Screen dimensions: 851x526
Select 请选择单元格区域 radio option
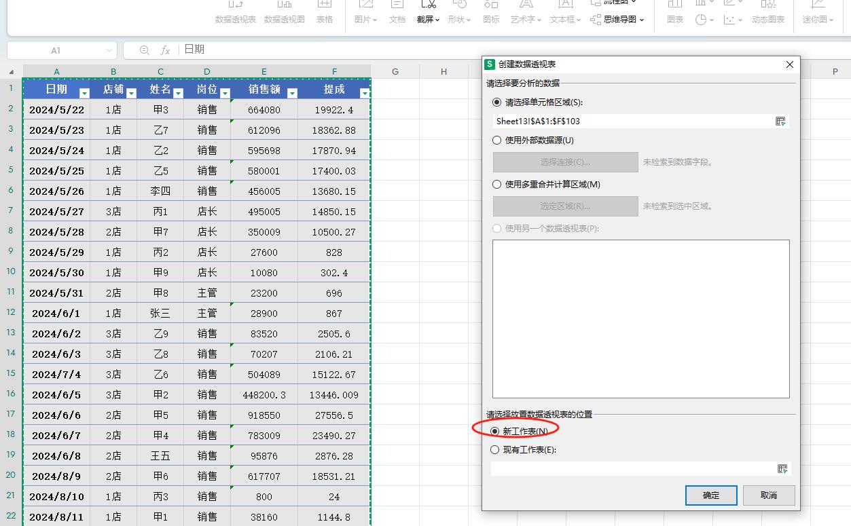point(496,102)
